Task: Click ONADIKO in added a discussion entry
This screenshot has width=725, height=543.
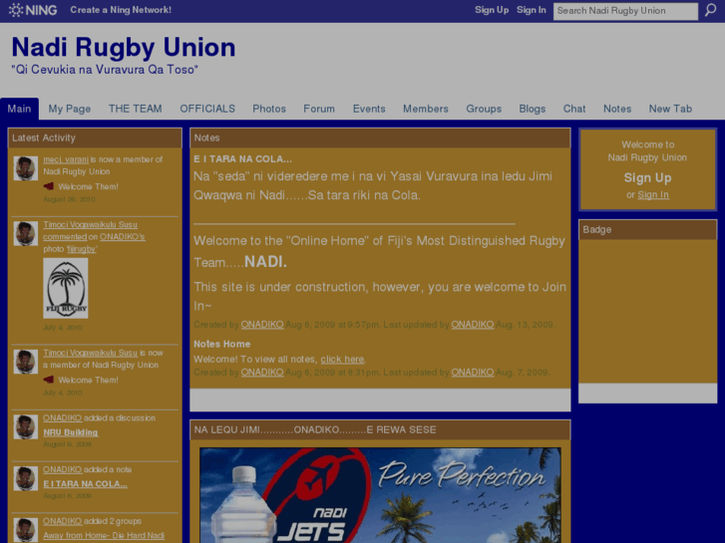Action: [x=63, y=417]
